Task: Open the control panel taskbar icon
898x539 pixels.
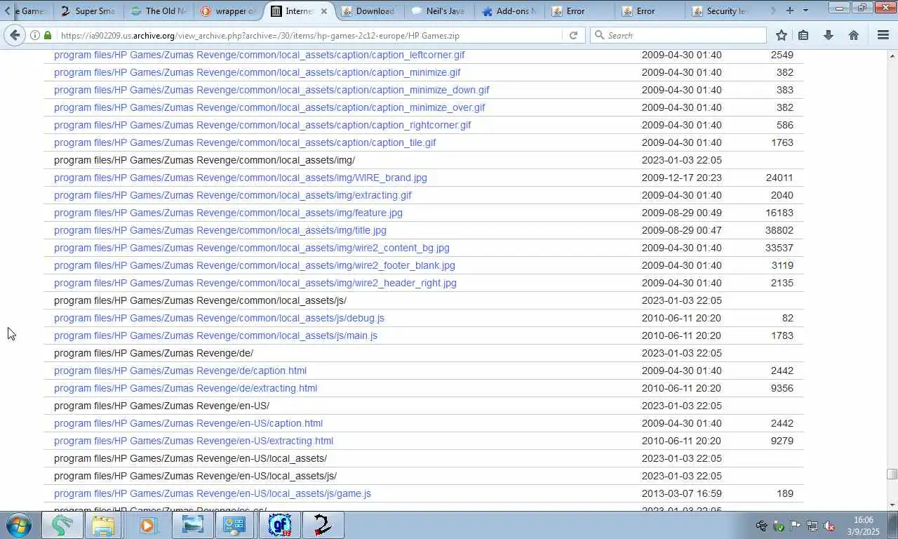Action: point(234,525)
